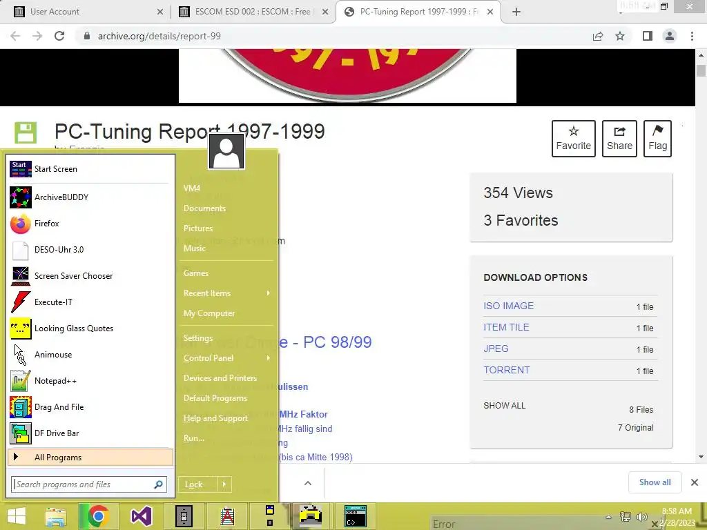
Task: Open Chrome three-dot menu
Action: click(692, 36)
